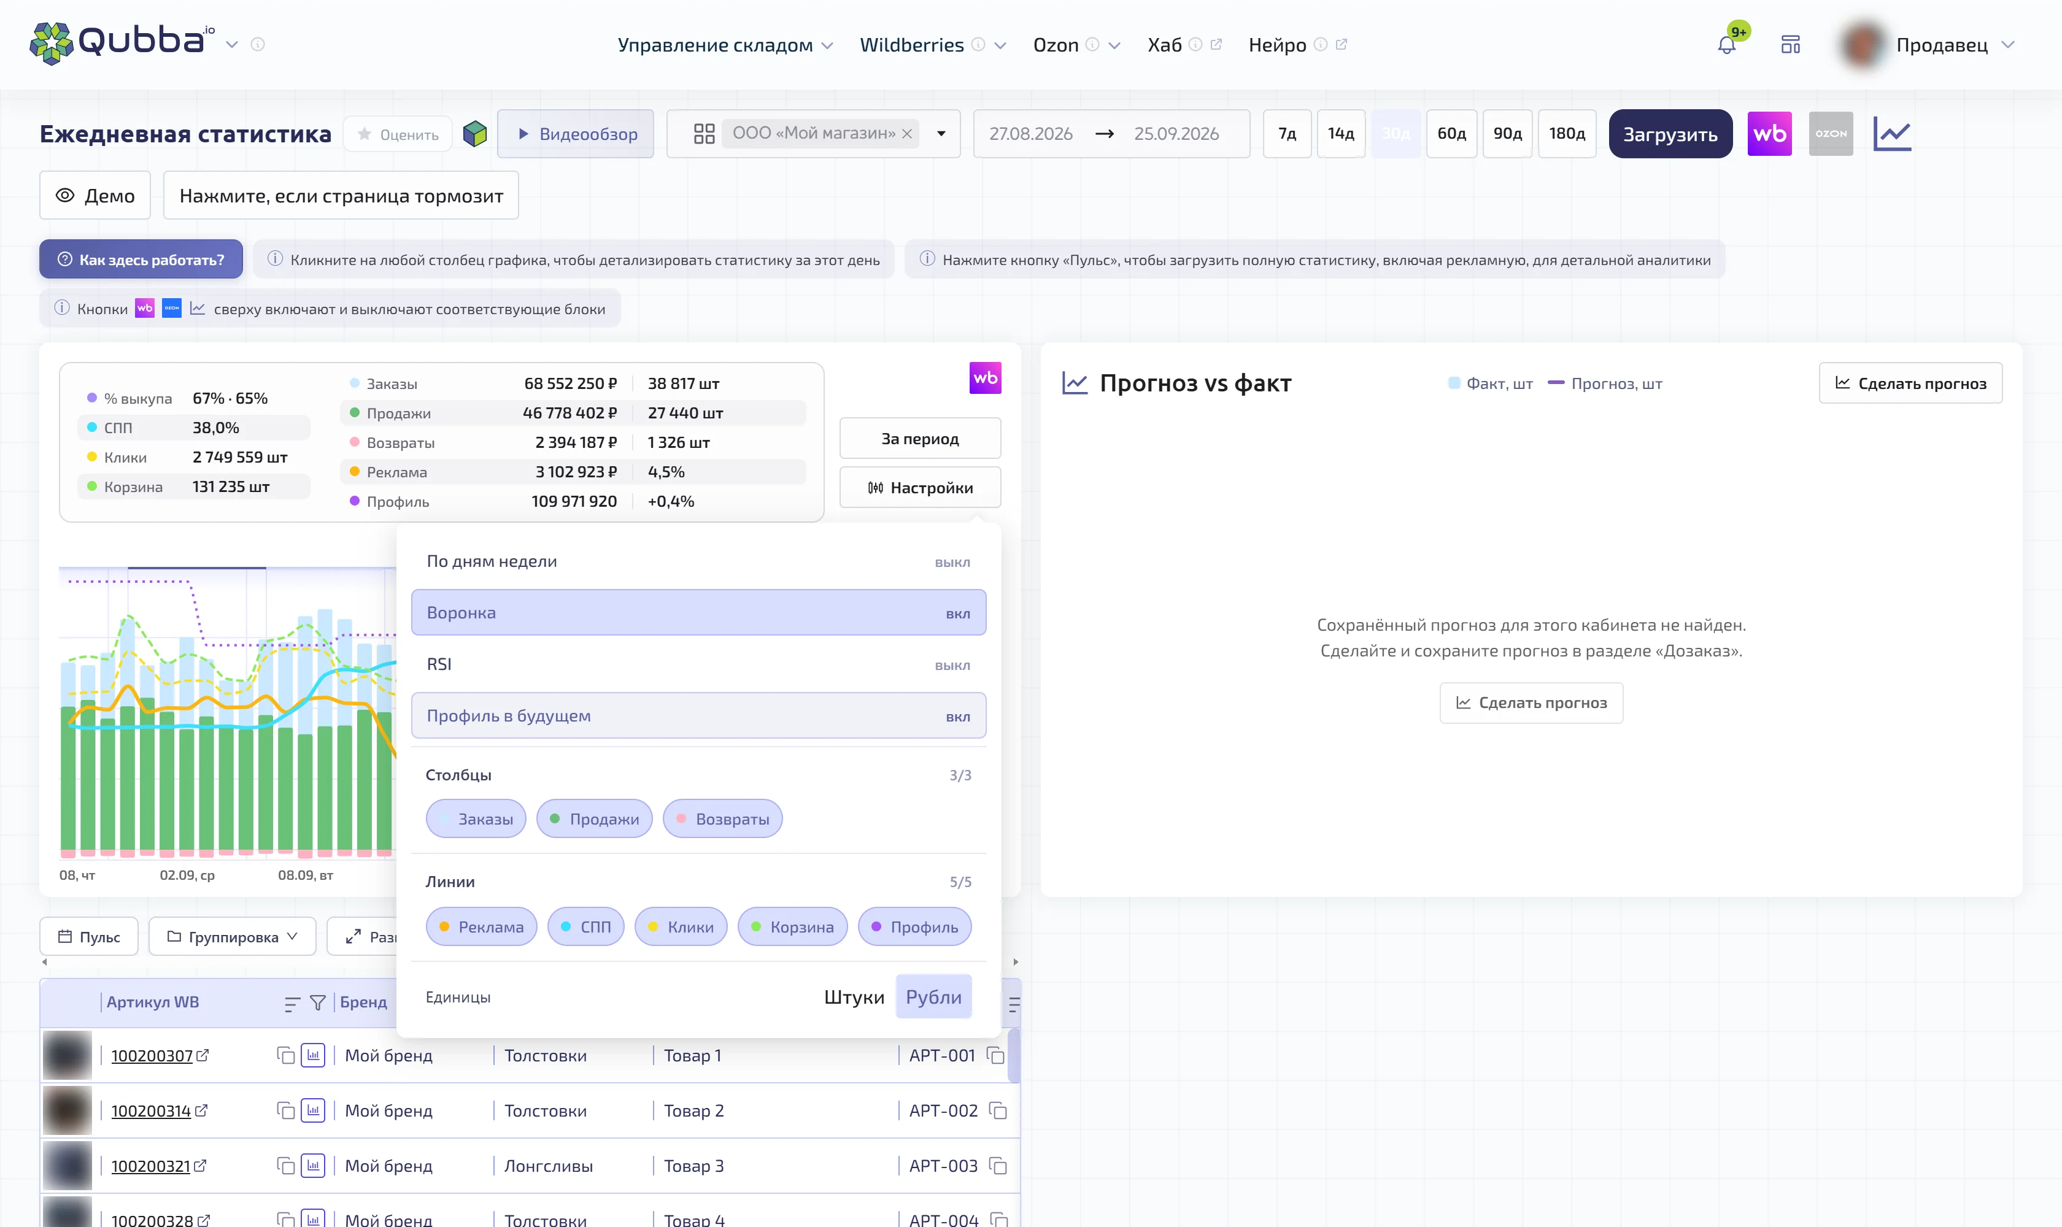Toggle the Корзина line chip

point(792,927)
